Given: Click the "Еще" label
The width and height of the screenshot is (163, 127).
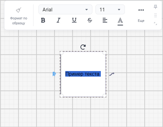Looking at the screenshot, I should coord(141,21).
